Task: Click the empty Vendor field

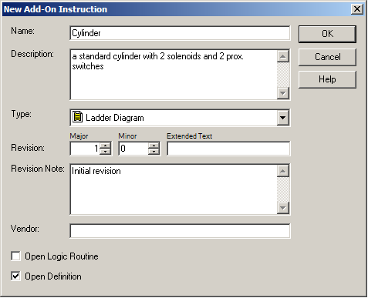Action: (x=180, y=231)
